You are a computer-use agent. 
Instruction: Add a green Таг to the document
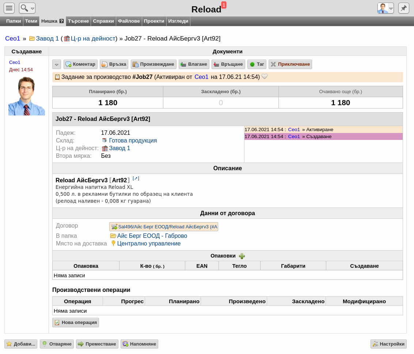(x=257, y=64)
